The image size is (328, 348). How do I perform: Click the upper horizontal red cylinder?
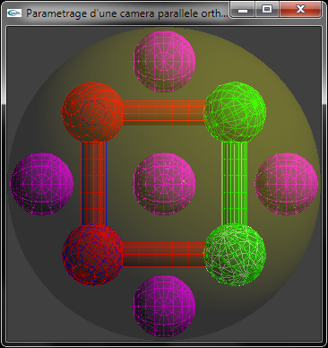(x=164, y=112)
